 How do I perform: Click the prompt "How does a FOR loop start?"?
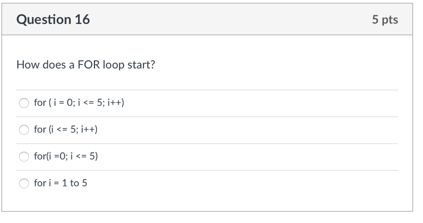click(x=86, y=65)
